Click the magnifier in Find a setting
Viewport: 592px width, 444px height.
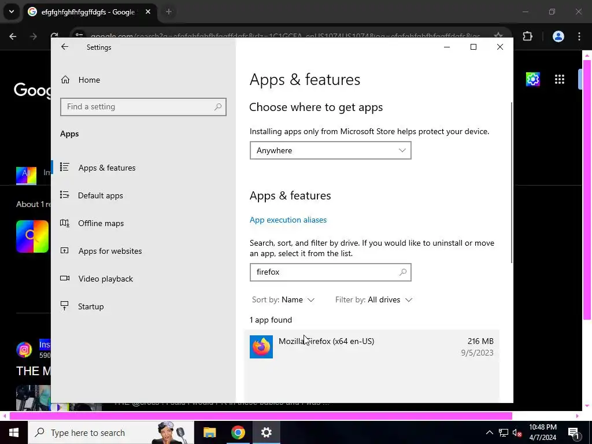(x=218, y=107)
